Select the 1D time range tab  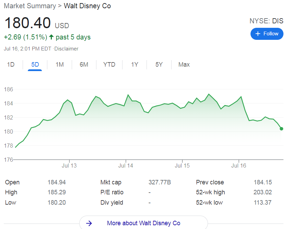click(11, 65)
